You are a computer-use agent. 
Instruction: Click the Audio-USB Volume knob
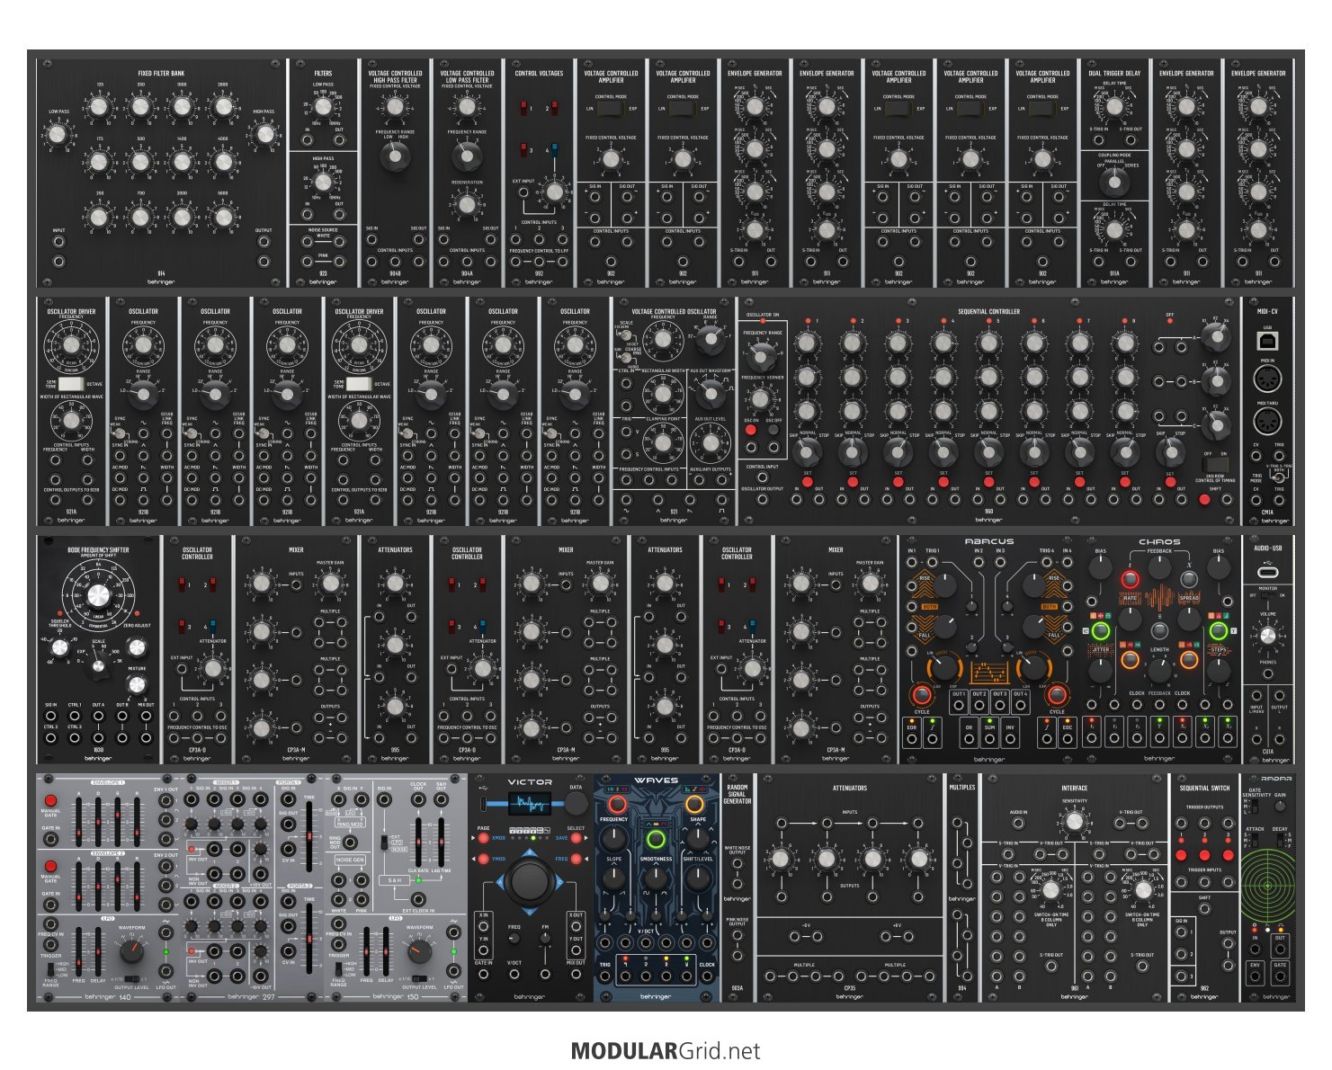pos(1267,637)
